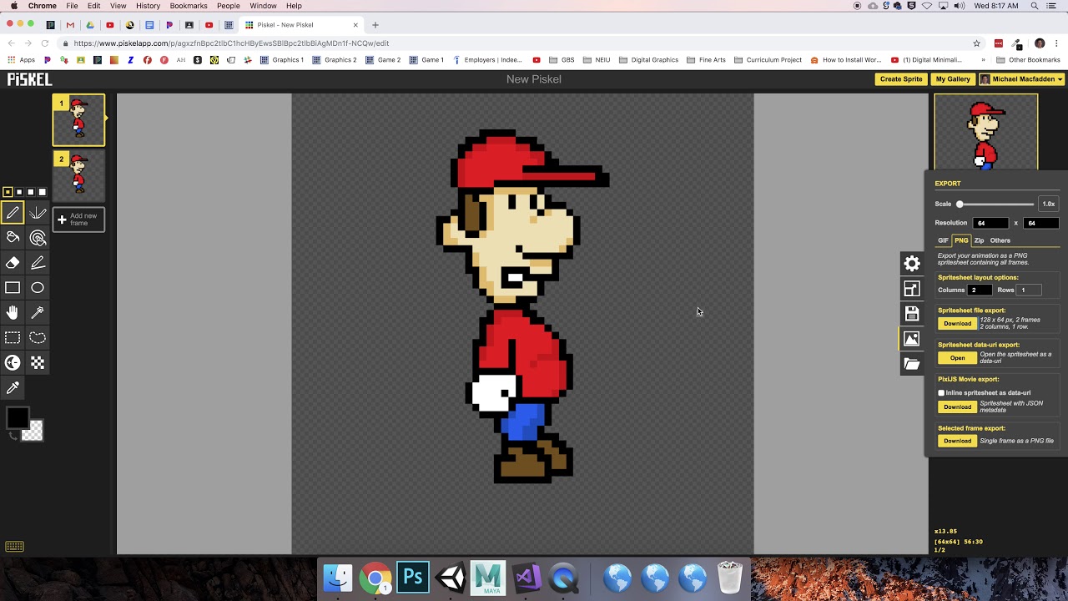Add new frame

(x=78, y=220)
